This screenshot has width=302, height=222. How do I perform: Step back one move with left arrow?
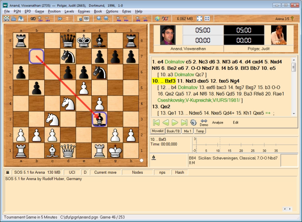click(x=166, y=123)
